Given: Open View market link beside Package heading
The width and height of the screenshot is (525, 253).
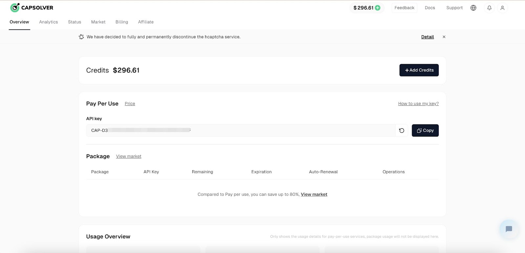Looking at the screenshot, I should (x=129, y=156).
